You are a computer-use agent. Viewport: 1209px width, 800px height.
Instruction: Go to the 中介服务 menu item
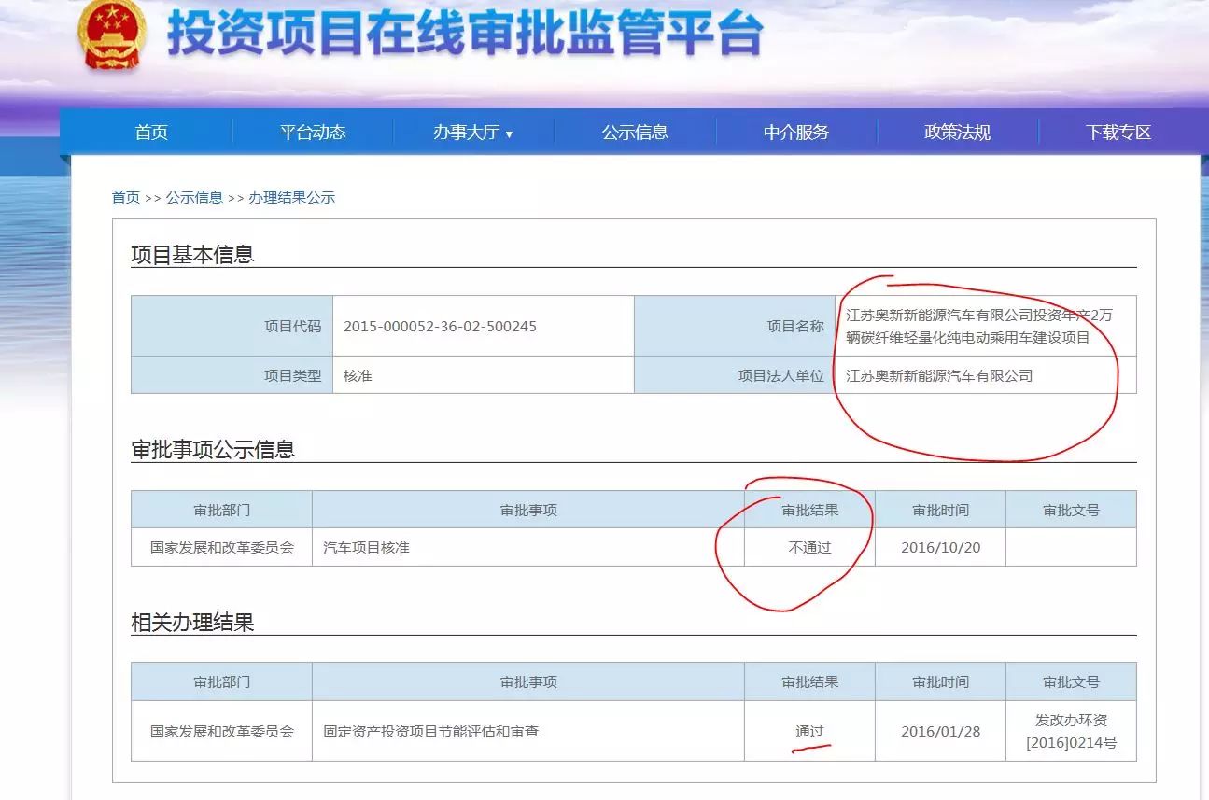[x=796, y=133]
